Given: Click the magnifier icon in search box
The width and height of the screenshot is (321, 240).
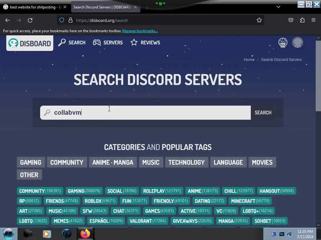Looking at the screenshot, I should pyautogui.click(x=47, y=112).
